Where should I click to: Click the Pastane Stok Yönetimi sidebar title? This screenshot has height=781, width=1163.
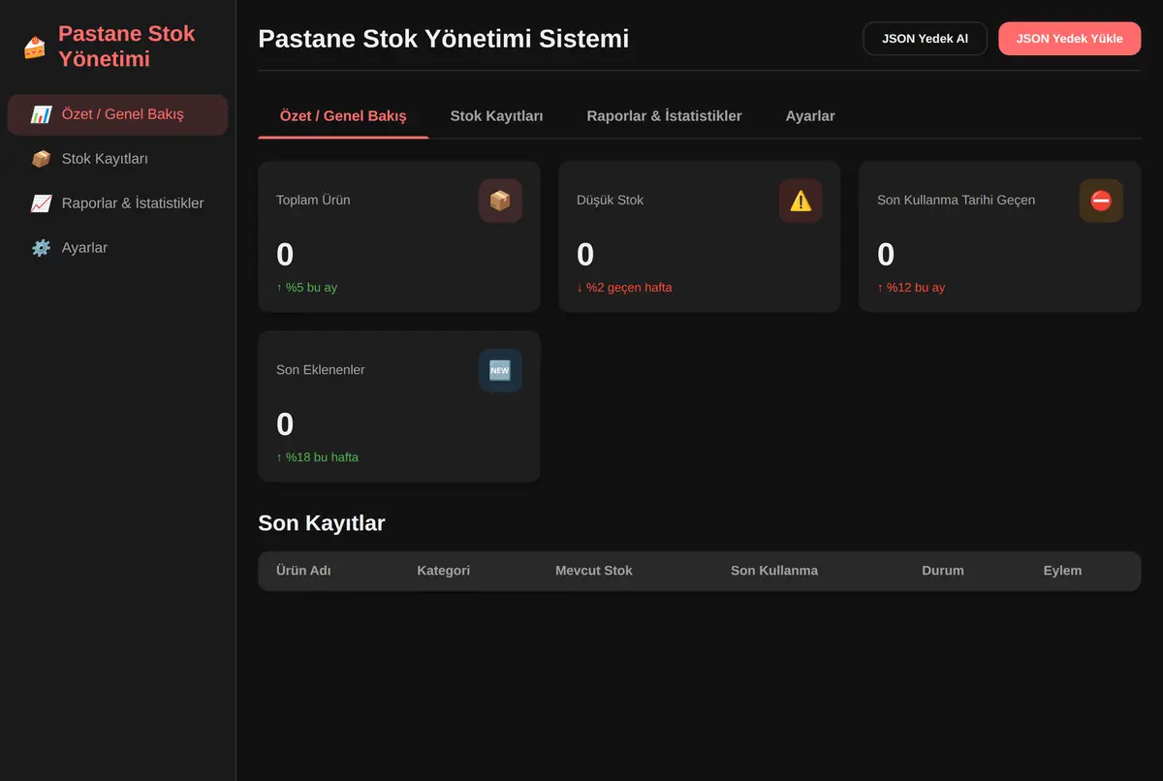126,47
